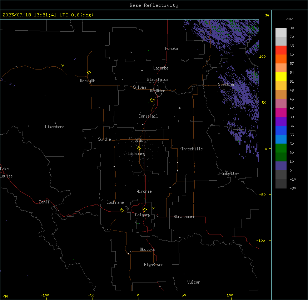Screen dimensions: 308x300
Task: Click the Limestone label
Action: 55,127
